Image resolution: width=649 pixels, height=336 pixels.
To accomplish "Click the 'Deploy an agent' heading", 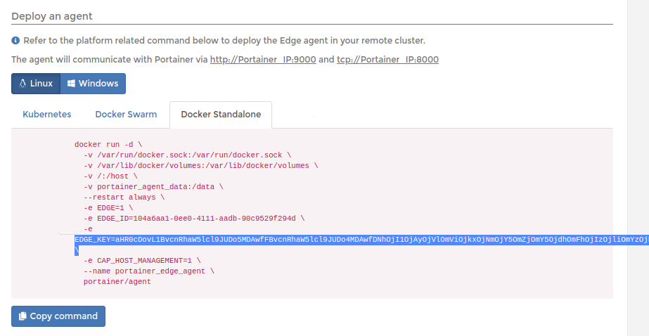I will coord(52,16).
